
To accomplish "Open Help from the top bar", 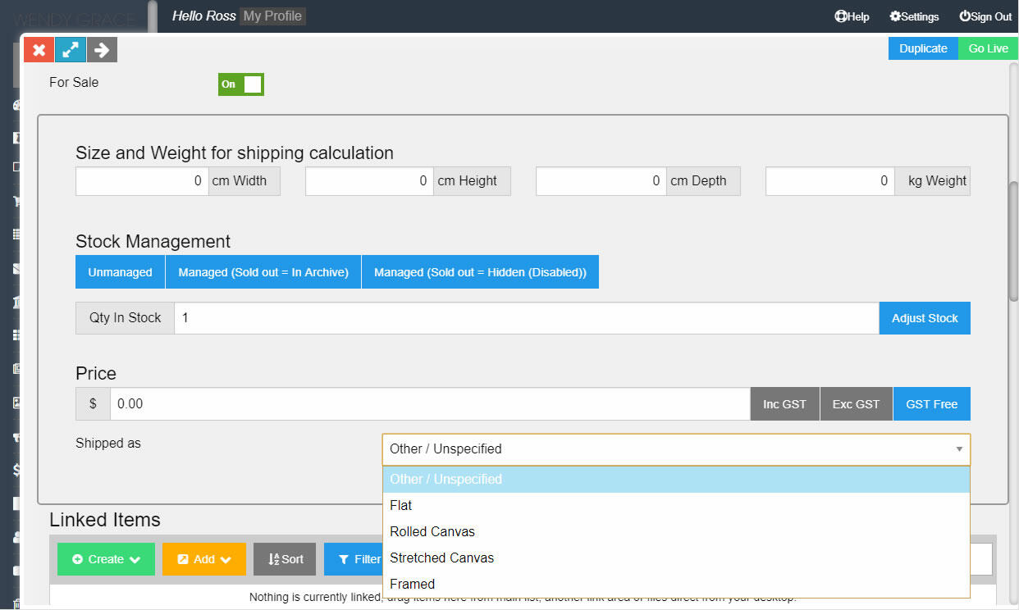I will coord(852,16).
